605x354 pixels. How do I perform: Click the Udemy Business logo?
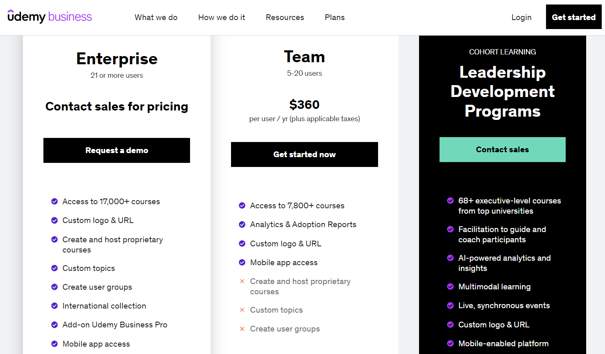[50, 17]
